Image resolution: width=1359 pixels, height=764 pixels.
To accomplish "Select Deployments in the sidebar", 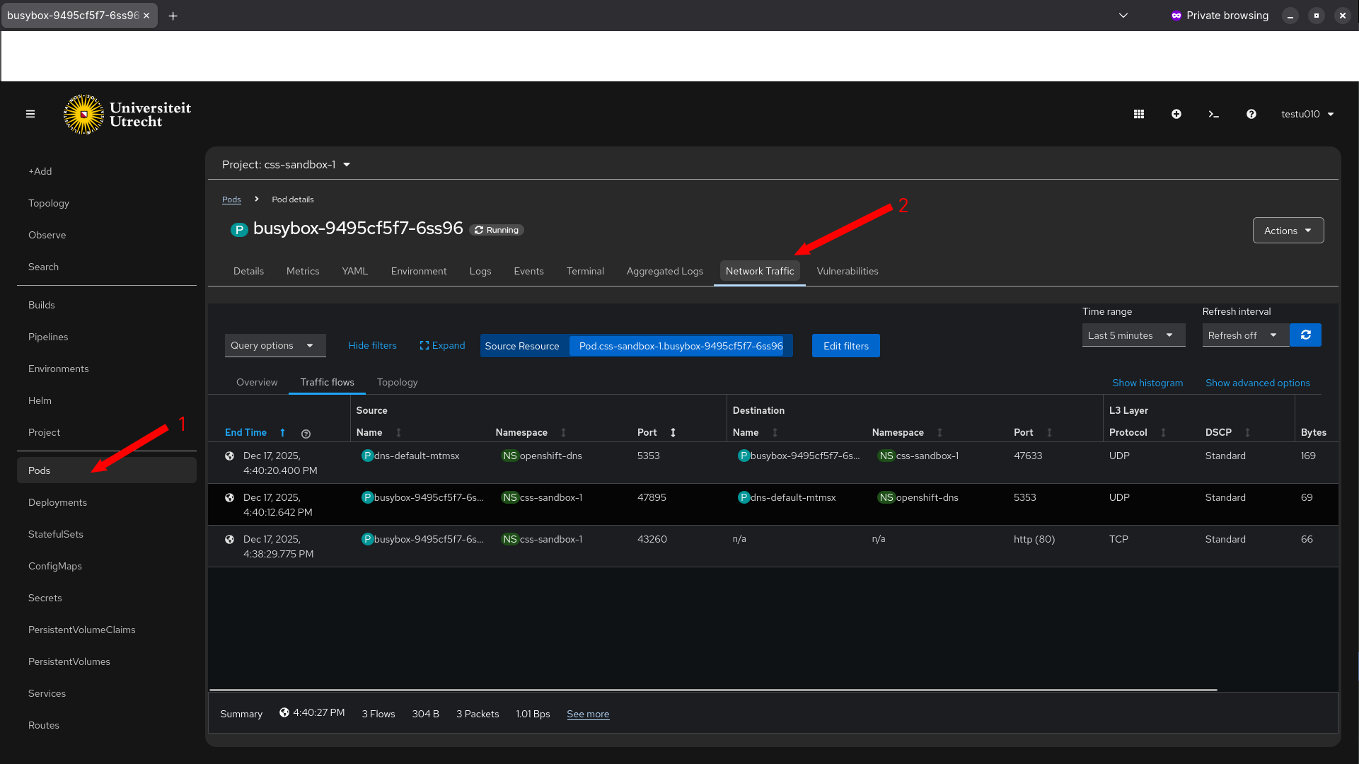I will (58, 502).
